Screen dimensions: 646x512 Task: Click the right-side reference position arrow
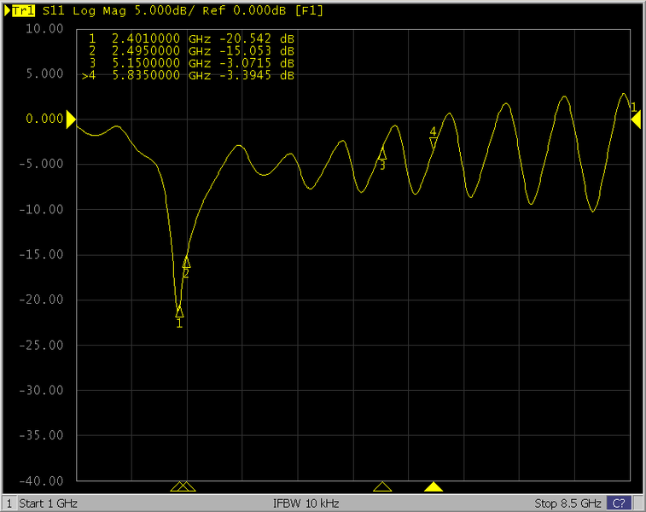636,121
